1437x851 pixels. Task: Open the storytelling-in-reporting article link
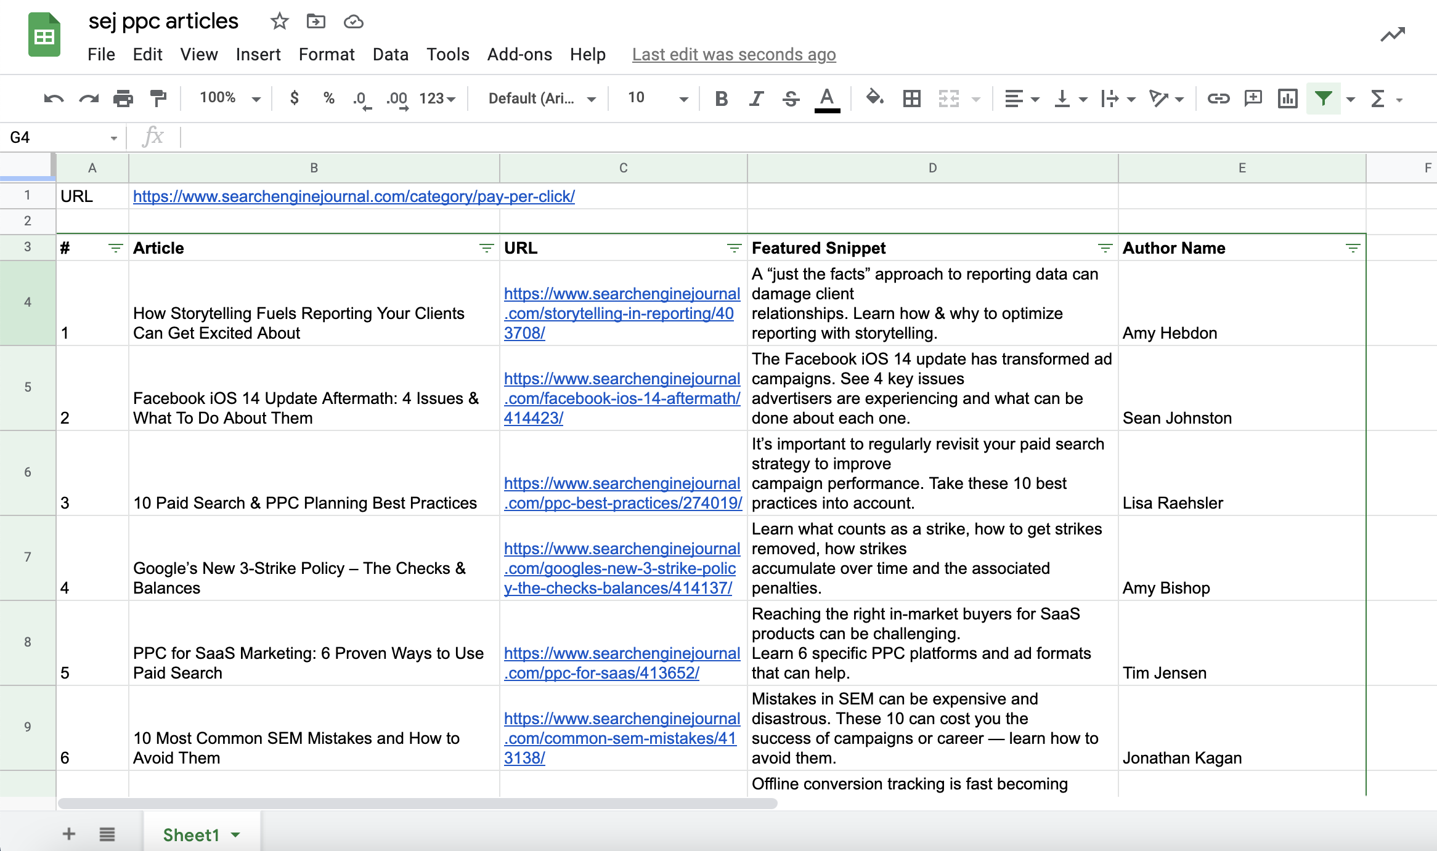[x=622, y=313]
